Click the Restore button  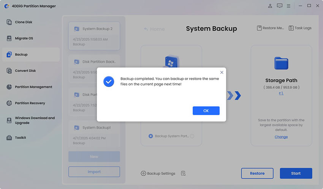click(x=257, y=173)
